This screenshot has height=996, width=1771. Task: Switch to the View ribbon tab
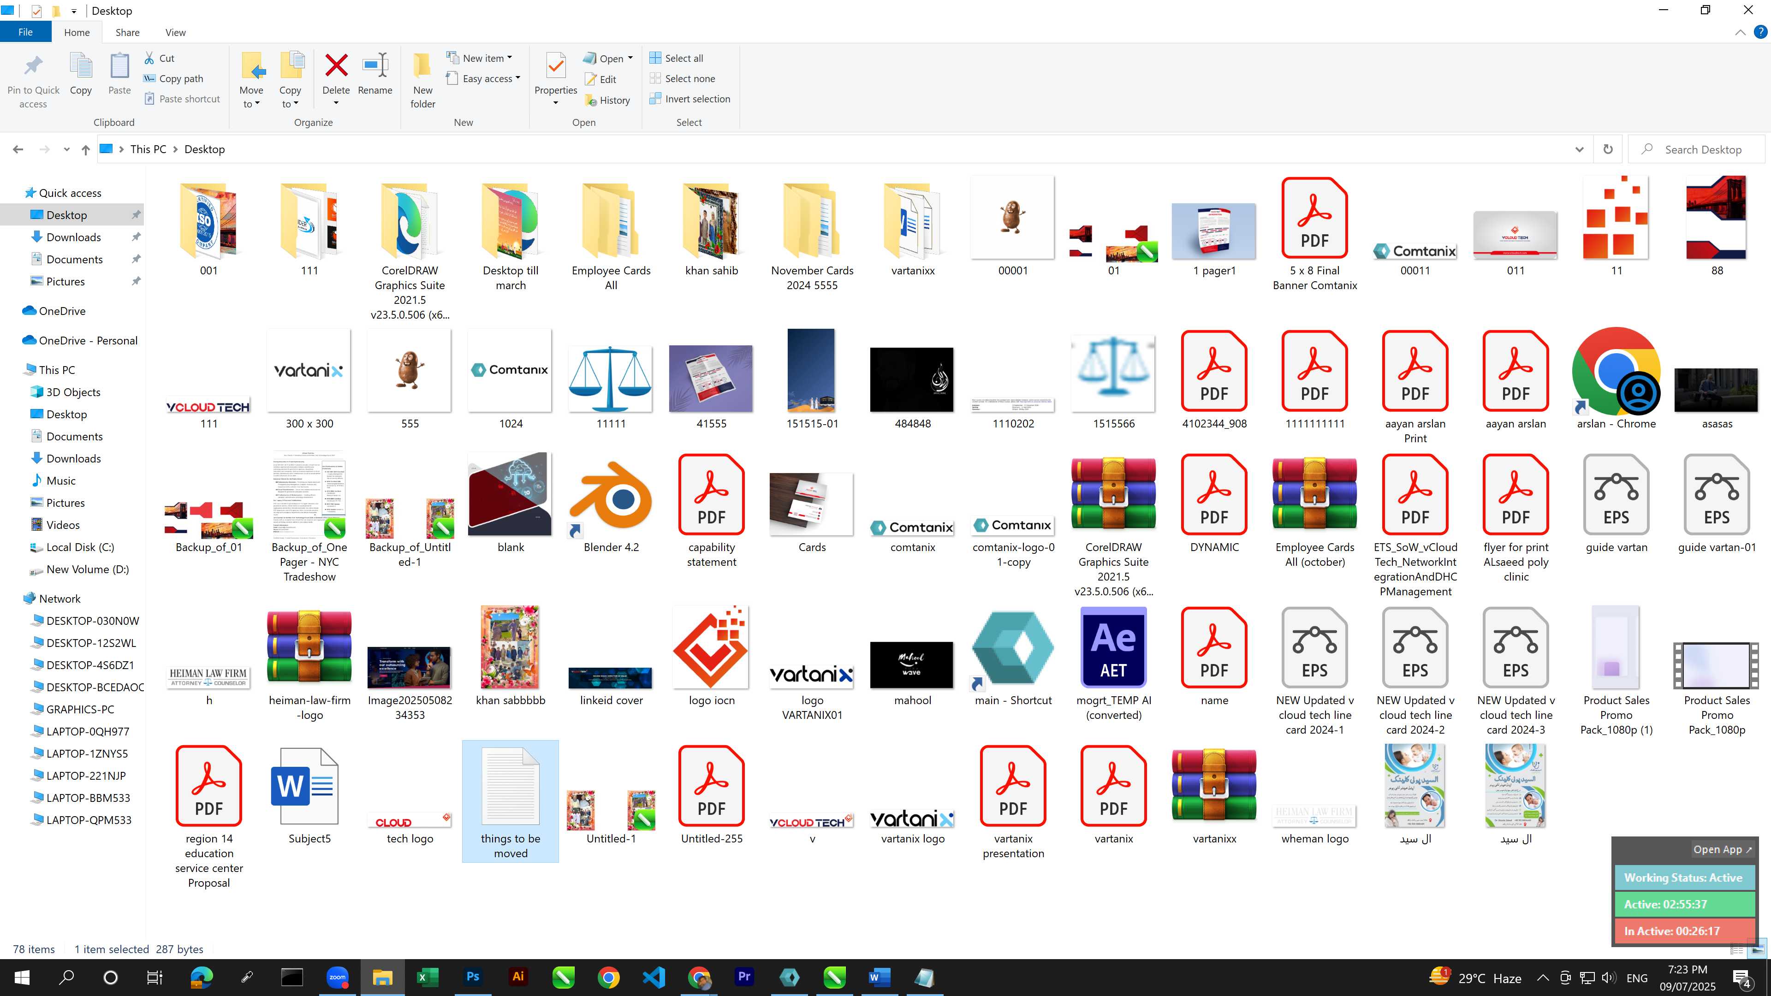(x=175, y=32)
